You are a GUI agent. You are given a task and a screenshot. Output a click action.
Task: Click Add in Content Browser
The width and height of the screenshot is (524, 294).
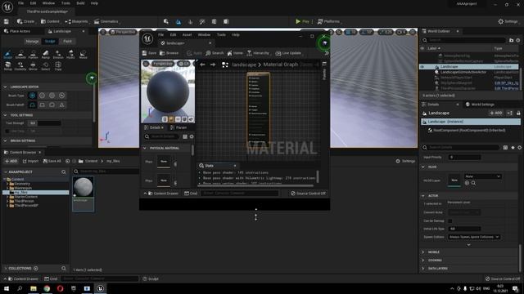tap(11, 162)
